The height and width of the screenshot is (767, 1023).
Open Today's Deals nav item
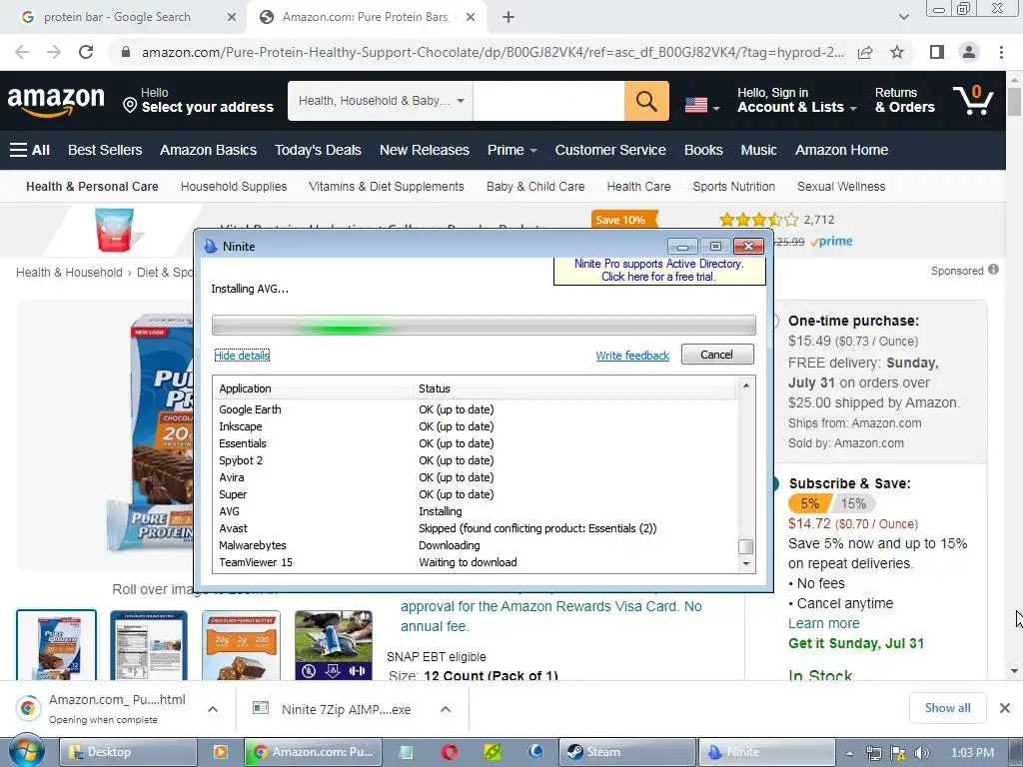pos(318,150)
